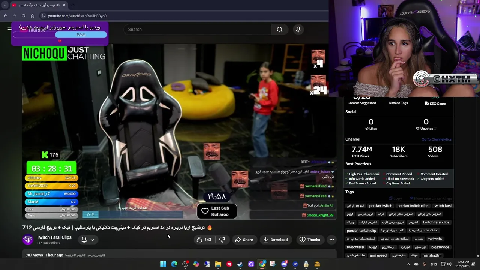Like the video with thumbs up
The image size is (480, 270).
[x=204, y=240]
